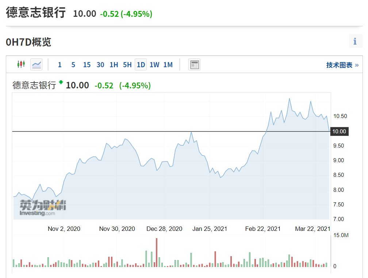Click the 10.00 current price marker

340,132
